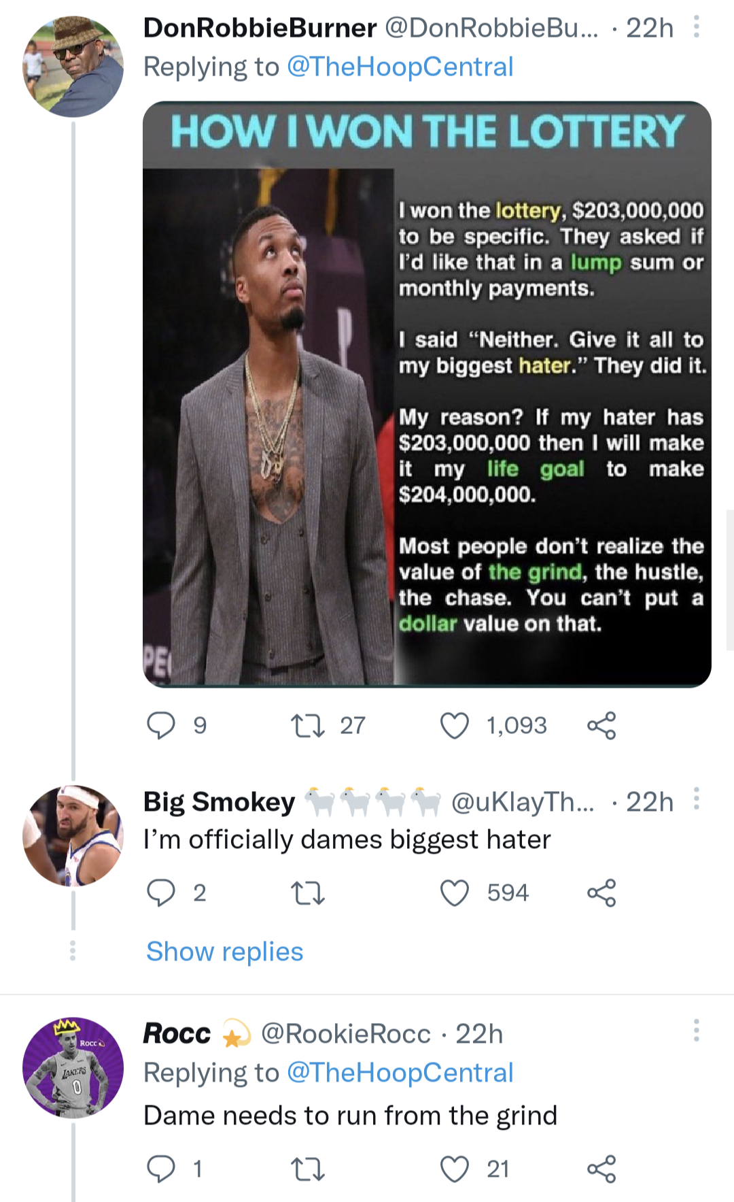This screenshot has width=734, height=1202.
Task: Open @TheHoopCentral mention in DonRobbieBurner's reply
Action: coord(400,67)
